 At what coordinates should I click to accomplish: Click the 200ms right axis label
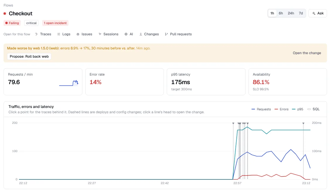pos(316,123)
